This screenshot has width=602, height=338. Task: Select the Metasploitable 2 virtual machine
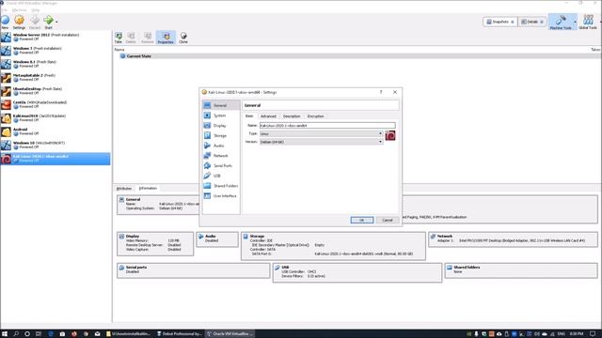pyautogui.click(x=55, y=77)
